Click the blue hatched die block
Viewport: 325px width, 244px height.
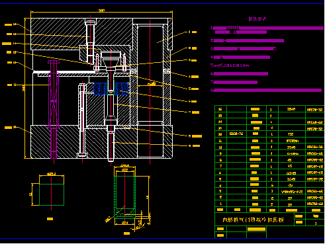click(111, 89)
